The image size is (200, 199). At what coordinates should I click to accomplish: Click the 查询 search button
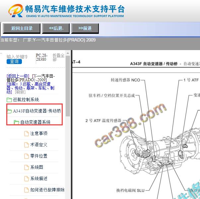point(14,61)
